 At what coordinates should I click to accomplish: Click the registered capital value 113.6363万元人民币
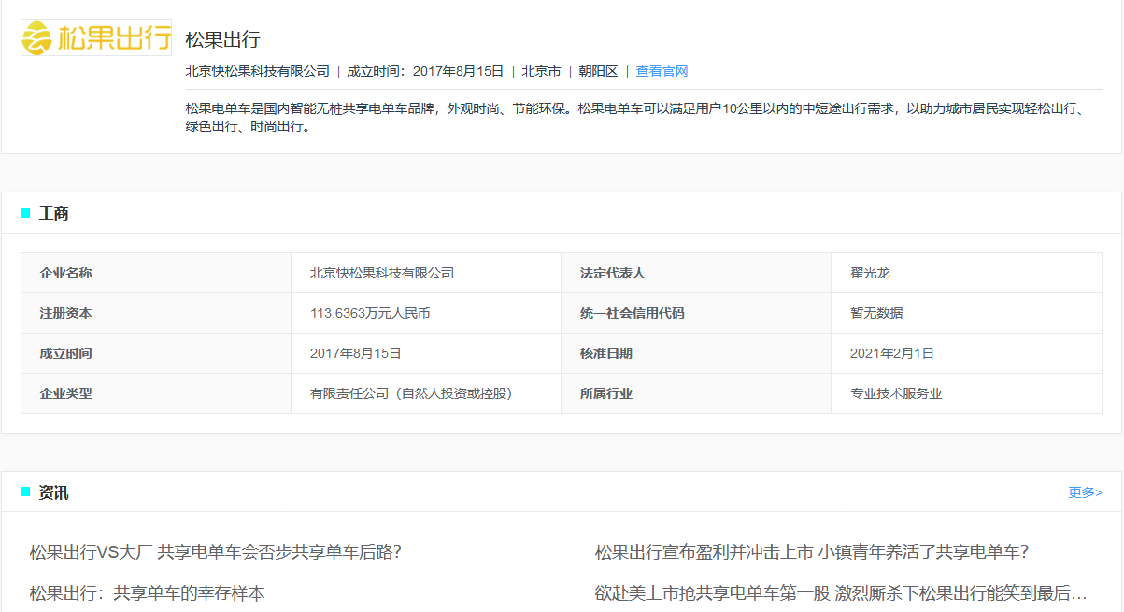[x=370, y=313]
